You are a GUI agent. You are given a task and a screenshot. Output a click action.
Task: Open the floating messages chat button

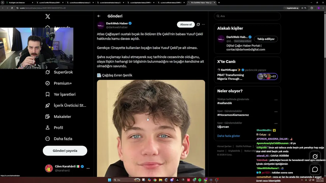[315, 169]
